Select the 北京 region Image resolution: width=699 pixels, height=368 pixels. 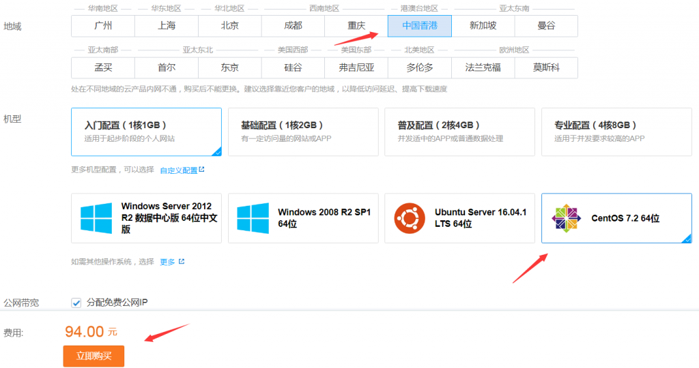point(229,26)
